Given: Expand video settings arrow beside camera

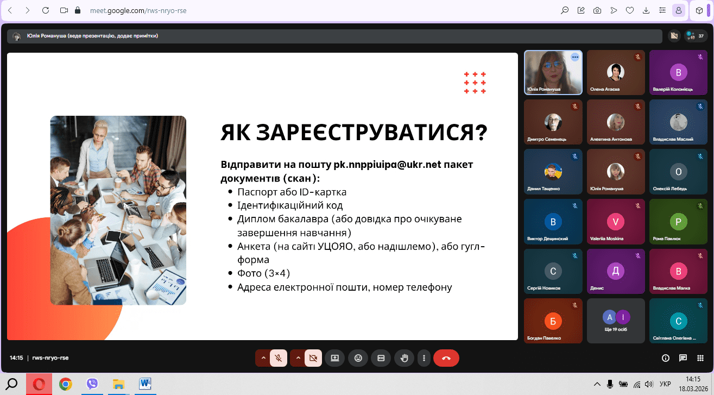Looking at the screenshot, I should [298, 358].
